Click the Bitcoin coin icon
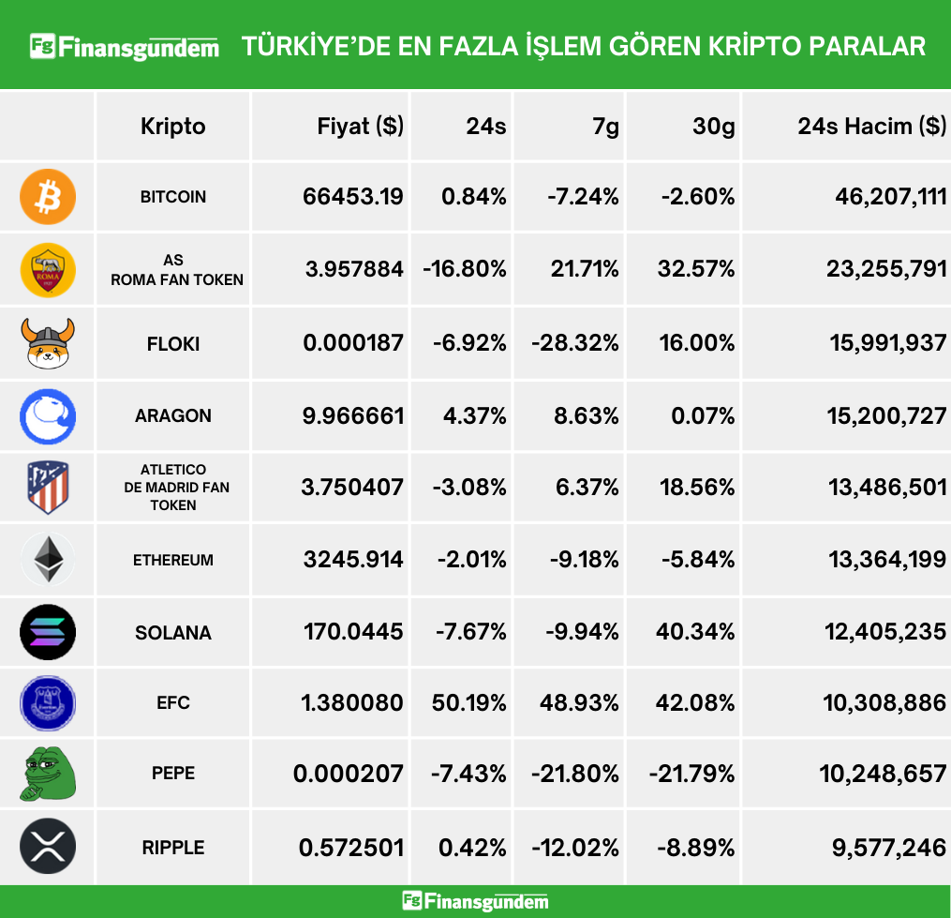The height and width of the screenshot is (918, 951). pyautogui.click(x=48, y=197)
